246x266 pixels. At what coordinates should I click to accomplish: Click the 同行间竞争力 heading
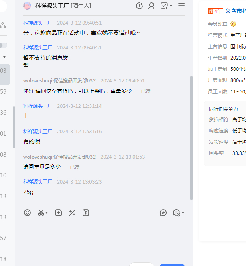point(224,109)
